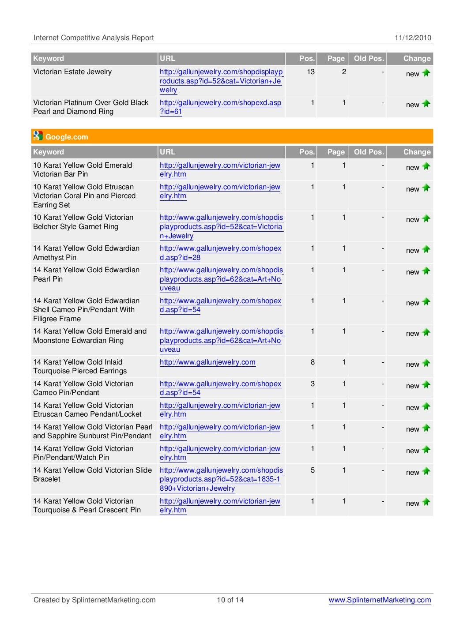Open shopexd.asp?id=61 link for Black Pearl Ring
This screenshot has height=639, width=452.
click(x=221, y=107)
